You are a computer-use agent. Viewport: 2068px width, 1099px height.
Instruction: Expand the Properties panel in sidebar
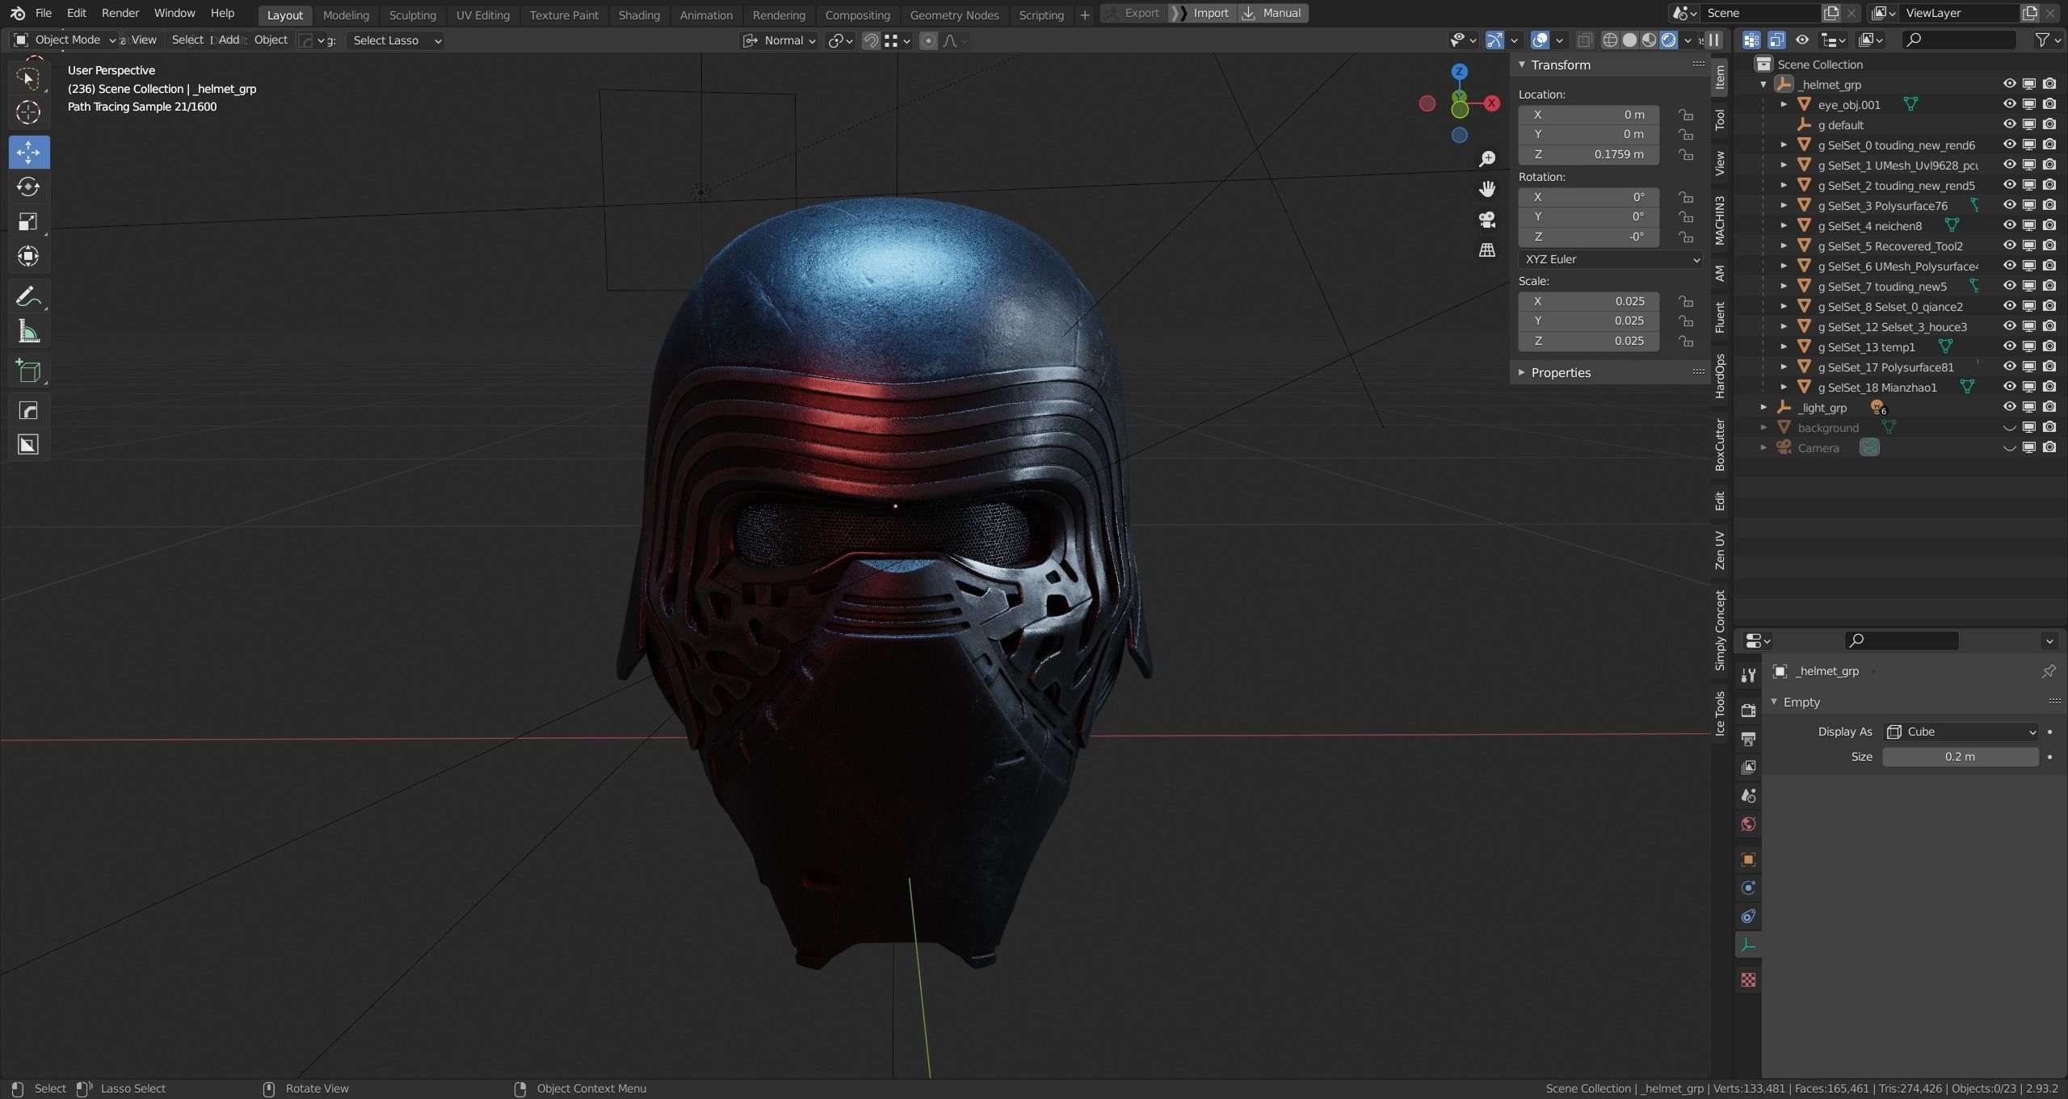pyautogui.click(x=1522, y=372)
